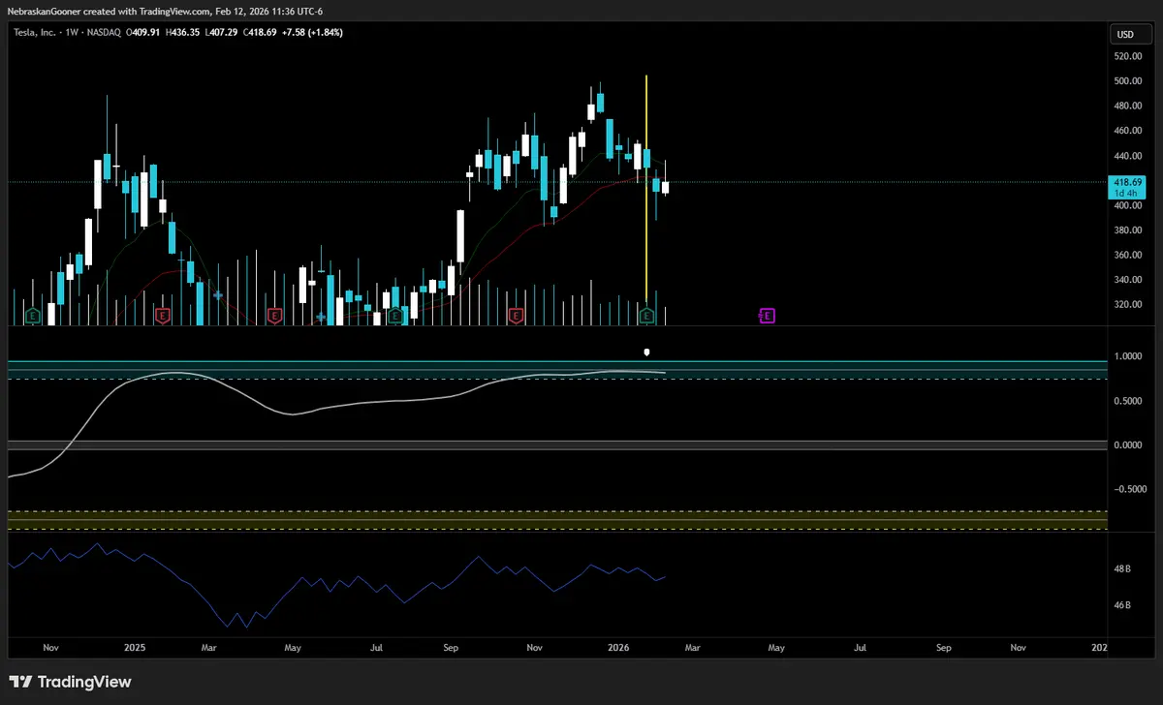
Task: Click the red earnings marker near late October 2025
Action: point(516,316)
